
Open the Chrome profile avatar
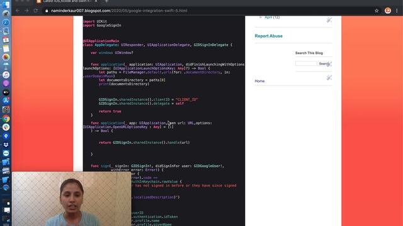[x=388, y=11]
